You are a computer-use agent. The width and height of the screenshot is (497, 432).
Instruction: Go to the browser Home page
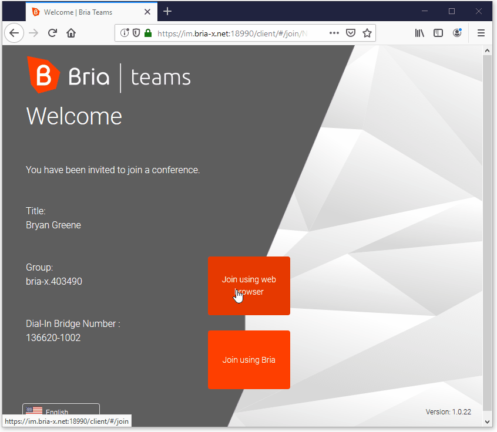71,33
